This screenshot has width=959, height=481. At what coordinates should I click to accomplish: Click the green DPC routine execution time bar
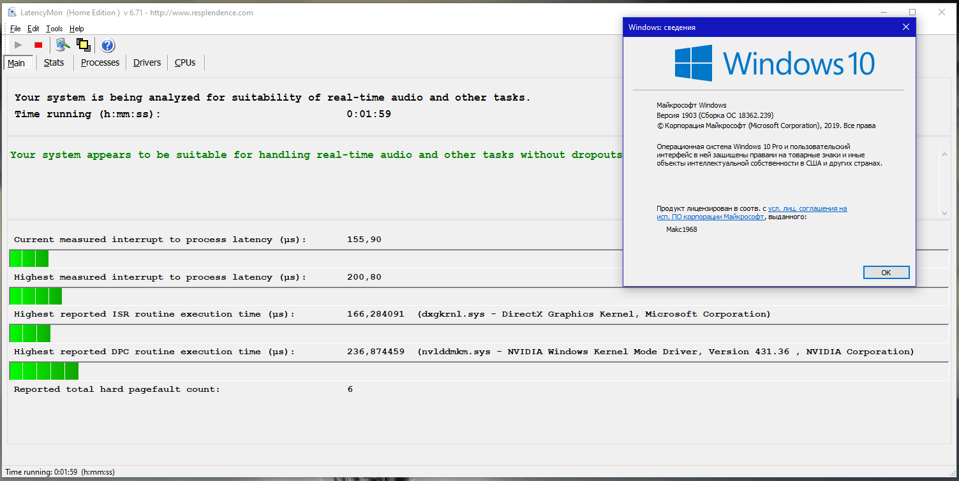(x=44, y=371)
